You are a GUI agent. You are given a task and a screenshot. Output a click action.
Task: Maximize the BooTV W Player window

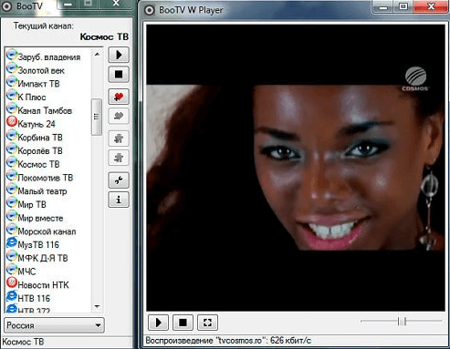click(x=403, y=7)
